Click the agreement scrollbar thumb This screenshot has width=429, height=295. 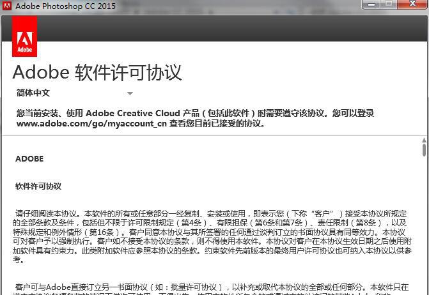click(424, 150)
